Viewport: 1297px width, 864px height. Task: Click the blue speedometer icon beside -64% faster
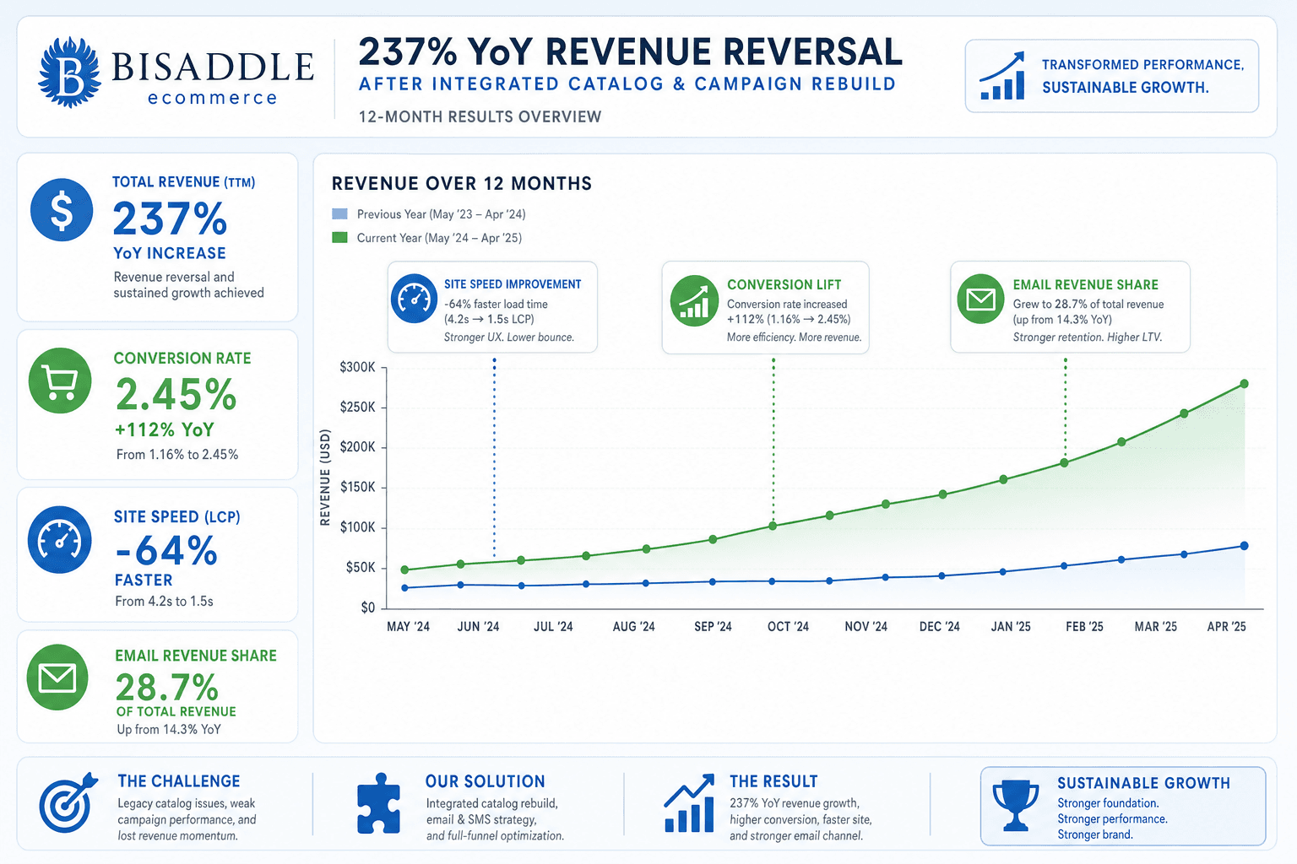pyautogui.click(x=60, y=540)
